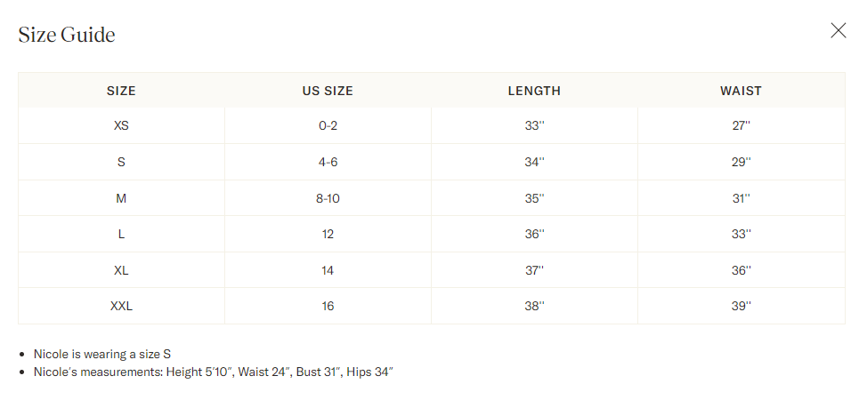Image resolution: width=859 pixels, height=416 pixels.
Task: Select the XL size cell
Action: (x=121, y=270)
